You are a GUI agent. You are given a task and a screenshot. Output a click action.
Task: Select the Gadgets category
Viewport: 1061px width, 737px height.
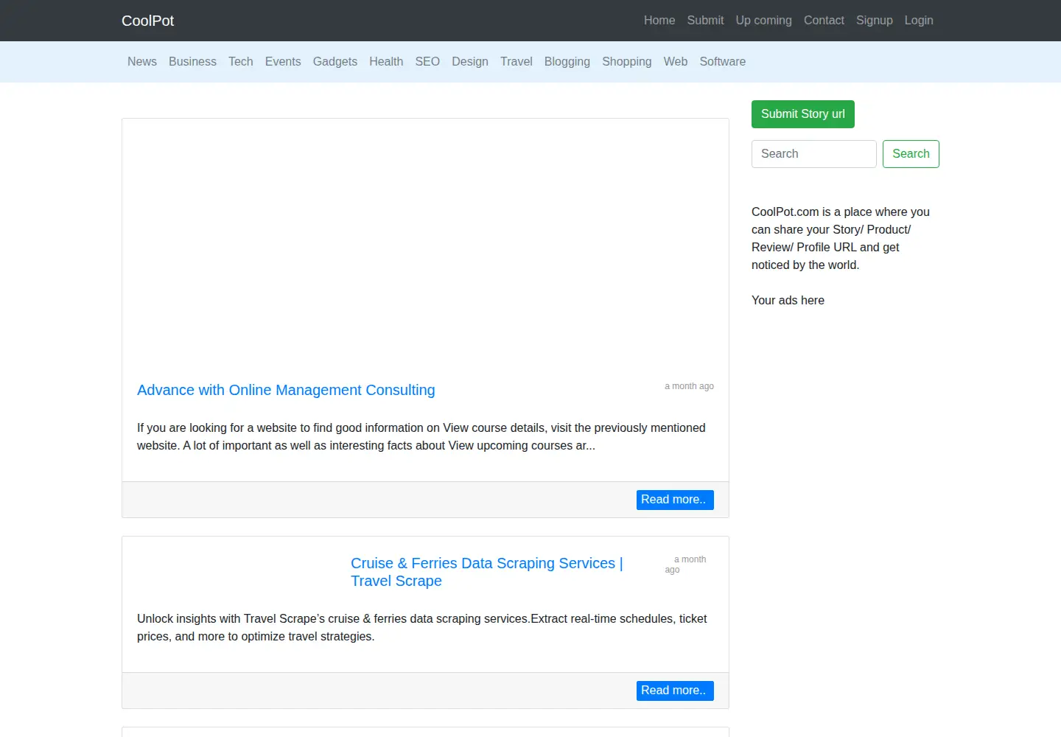coord(335,62)
